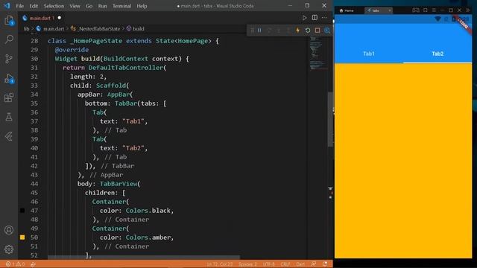
Task: Open the Flutter sidebar icon
Action: click(9, 136)
